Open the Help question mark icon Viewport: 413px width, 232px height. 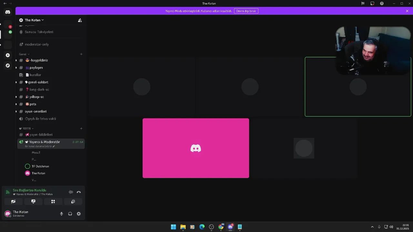382,3
